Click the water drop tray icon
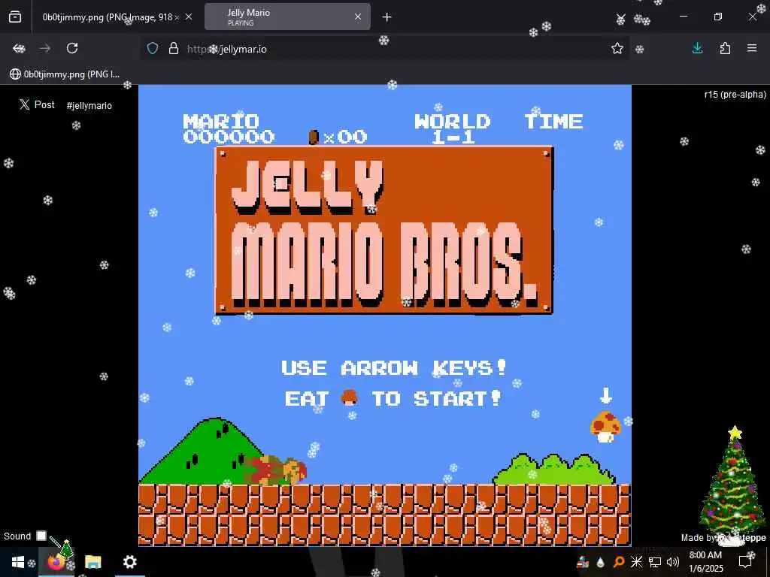770x577 pixels. pos(600,562)
